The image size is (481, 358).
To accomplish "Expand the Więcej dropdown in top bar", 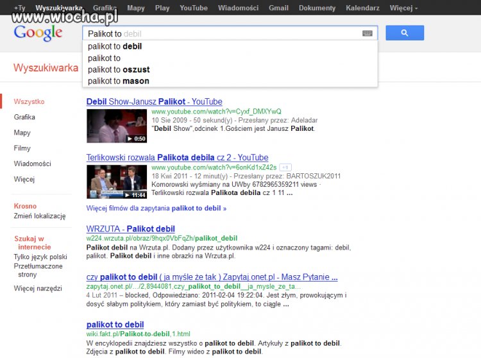I will [403, 8].
